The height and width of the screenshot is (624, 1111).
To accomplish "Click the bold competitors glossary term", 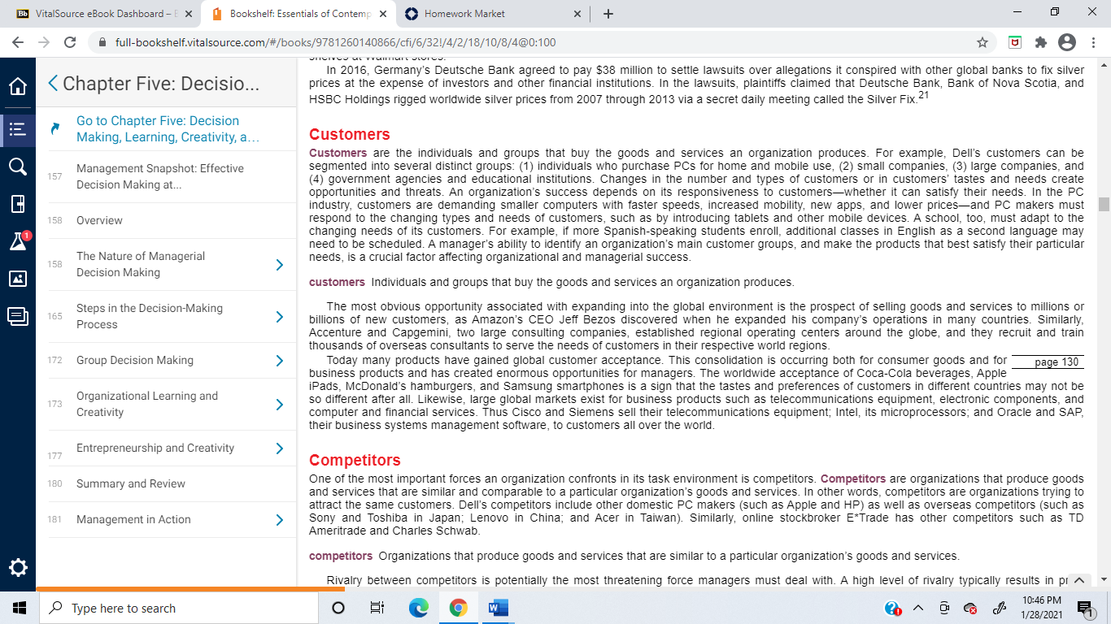I will point(341,556).
